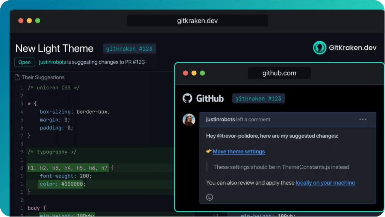Image resolution: width=385 pixels, height=217 pixels.
Task: Click the "box-sizing: border-box;" code line
Action: [x=75, y=112]
